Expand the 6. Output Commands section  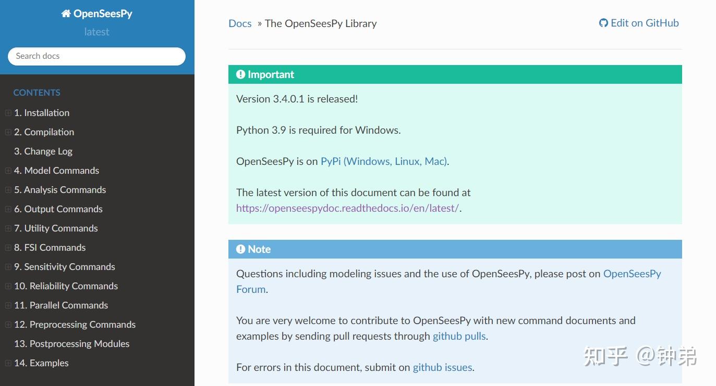[8, 209]
